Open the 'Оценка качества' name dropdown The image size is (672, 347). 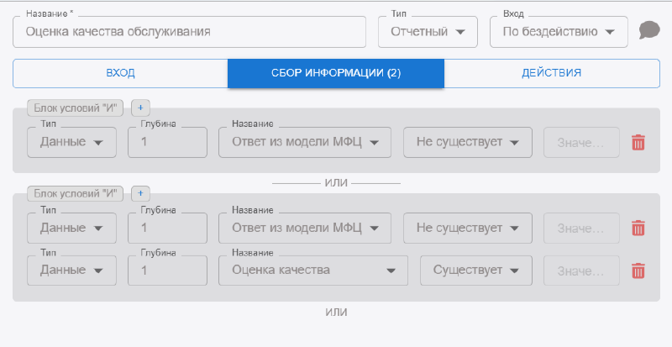[x=312, y=271]
